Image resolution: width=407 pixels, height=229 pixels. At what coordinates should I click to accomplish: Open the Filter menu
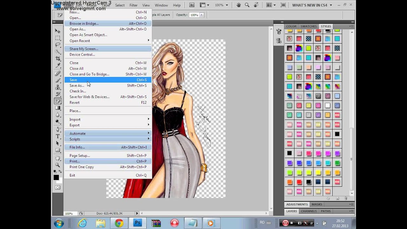[134, 5]
